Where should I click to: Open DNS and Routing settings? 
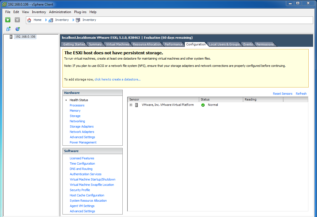click(81, 169)
